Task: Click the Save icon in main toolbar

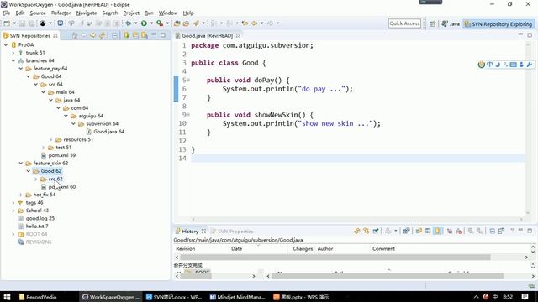Action: [22, 23]
